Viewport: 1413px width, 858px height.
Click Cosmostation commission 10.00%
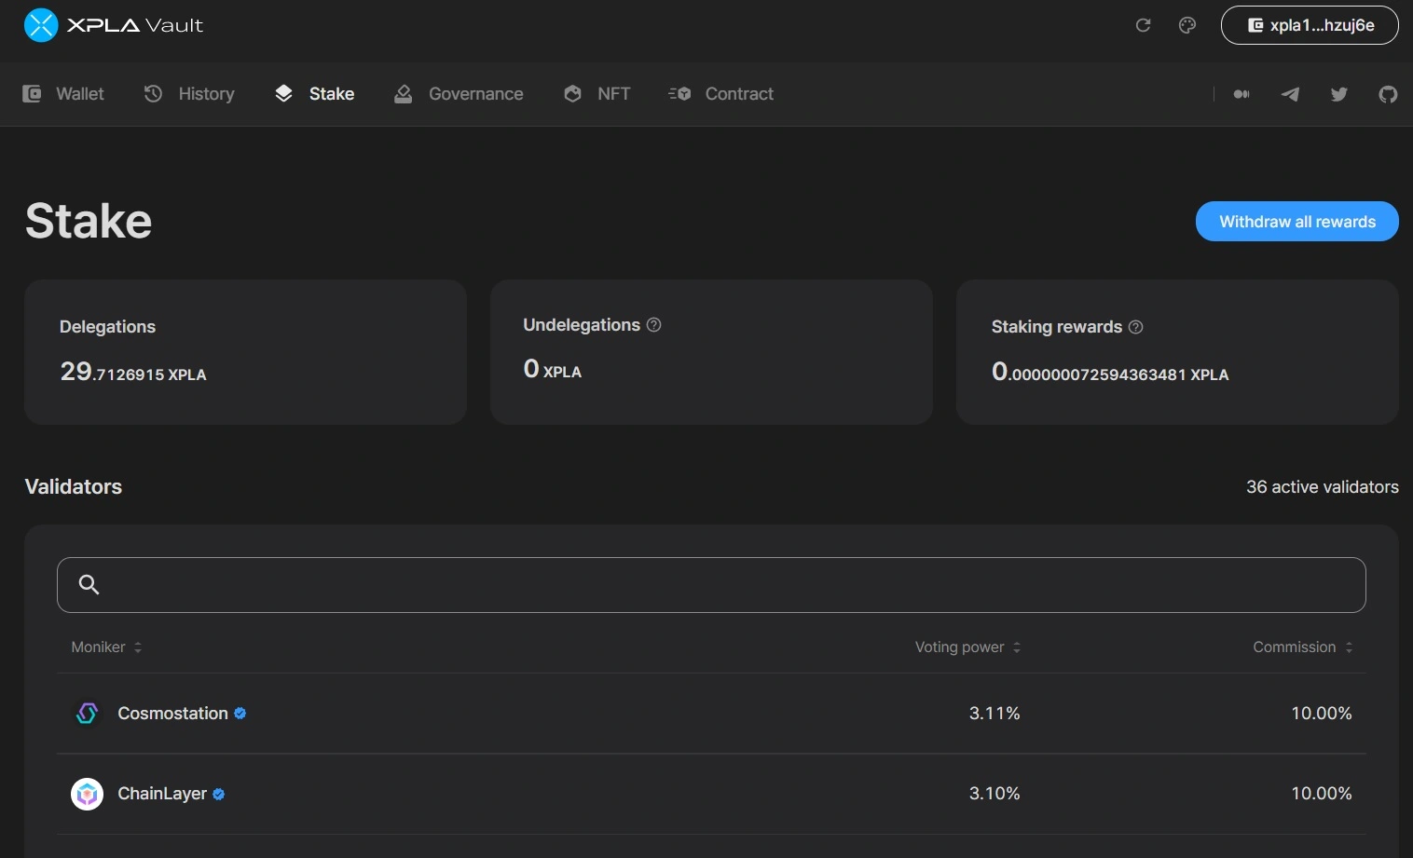[1322, 714]
